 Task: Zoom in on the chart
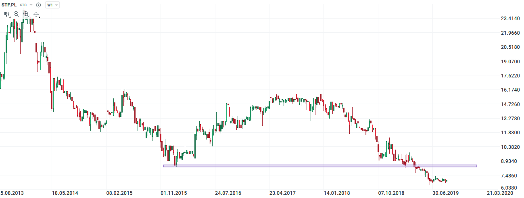[x=26, y=14]
